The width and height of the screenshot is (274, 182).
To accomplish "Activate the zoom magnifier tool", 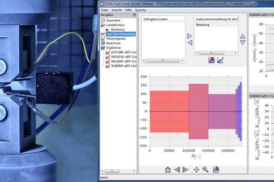I will (x=205, y=170).
